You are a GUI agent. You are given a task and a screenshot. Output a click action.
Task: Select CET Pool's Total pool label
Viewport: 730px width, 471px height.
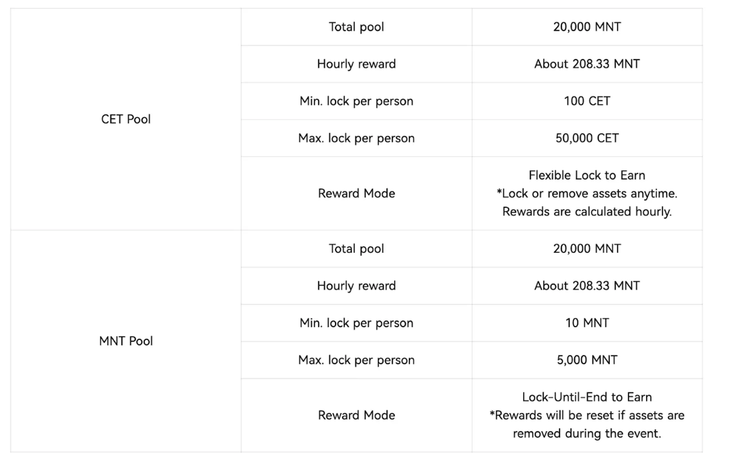click(356, 27)
